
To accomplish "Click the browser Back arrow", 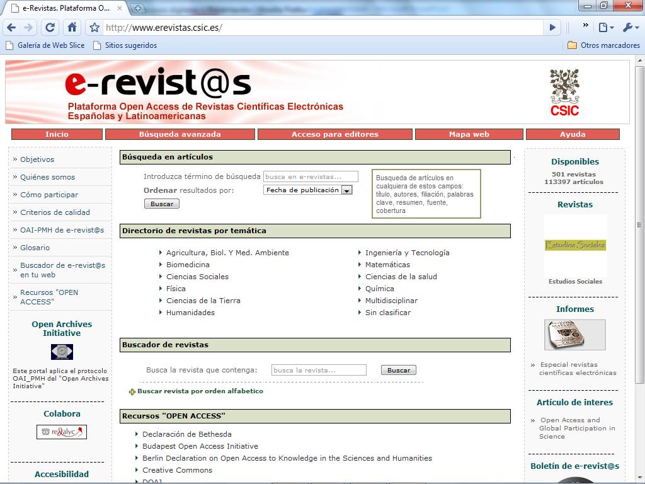I will point(11,28).
